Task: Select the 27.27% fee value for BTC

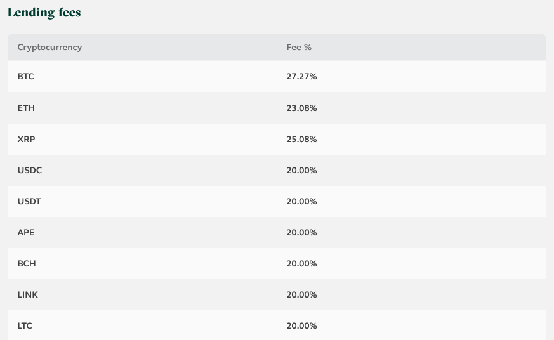Action: [301, 76]
